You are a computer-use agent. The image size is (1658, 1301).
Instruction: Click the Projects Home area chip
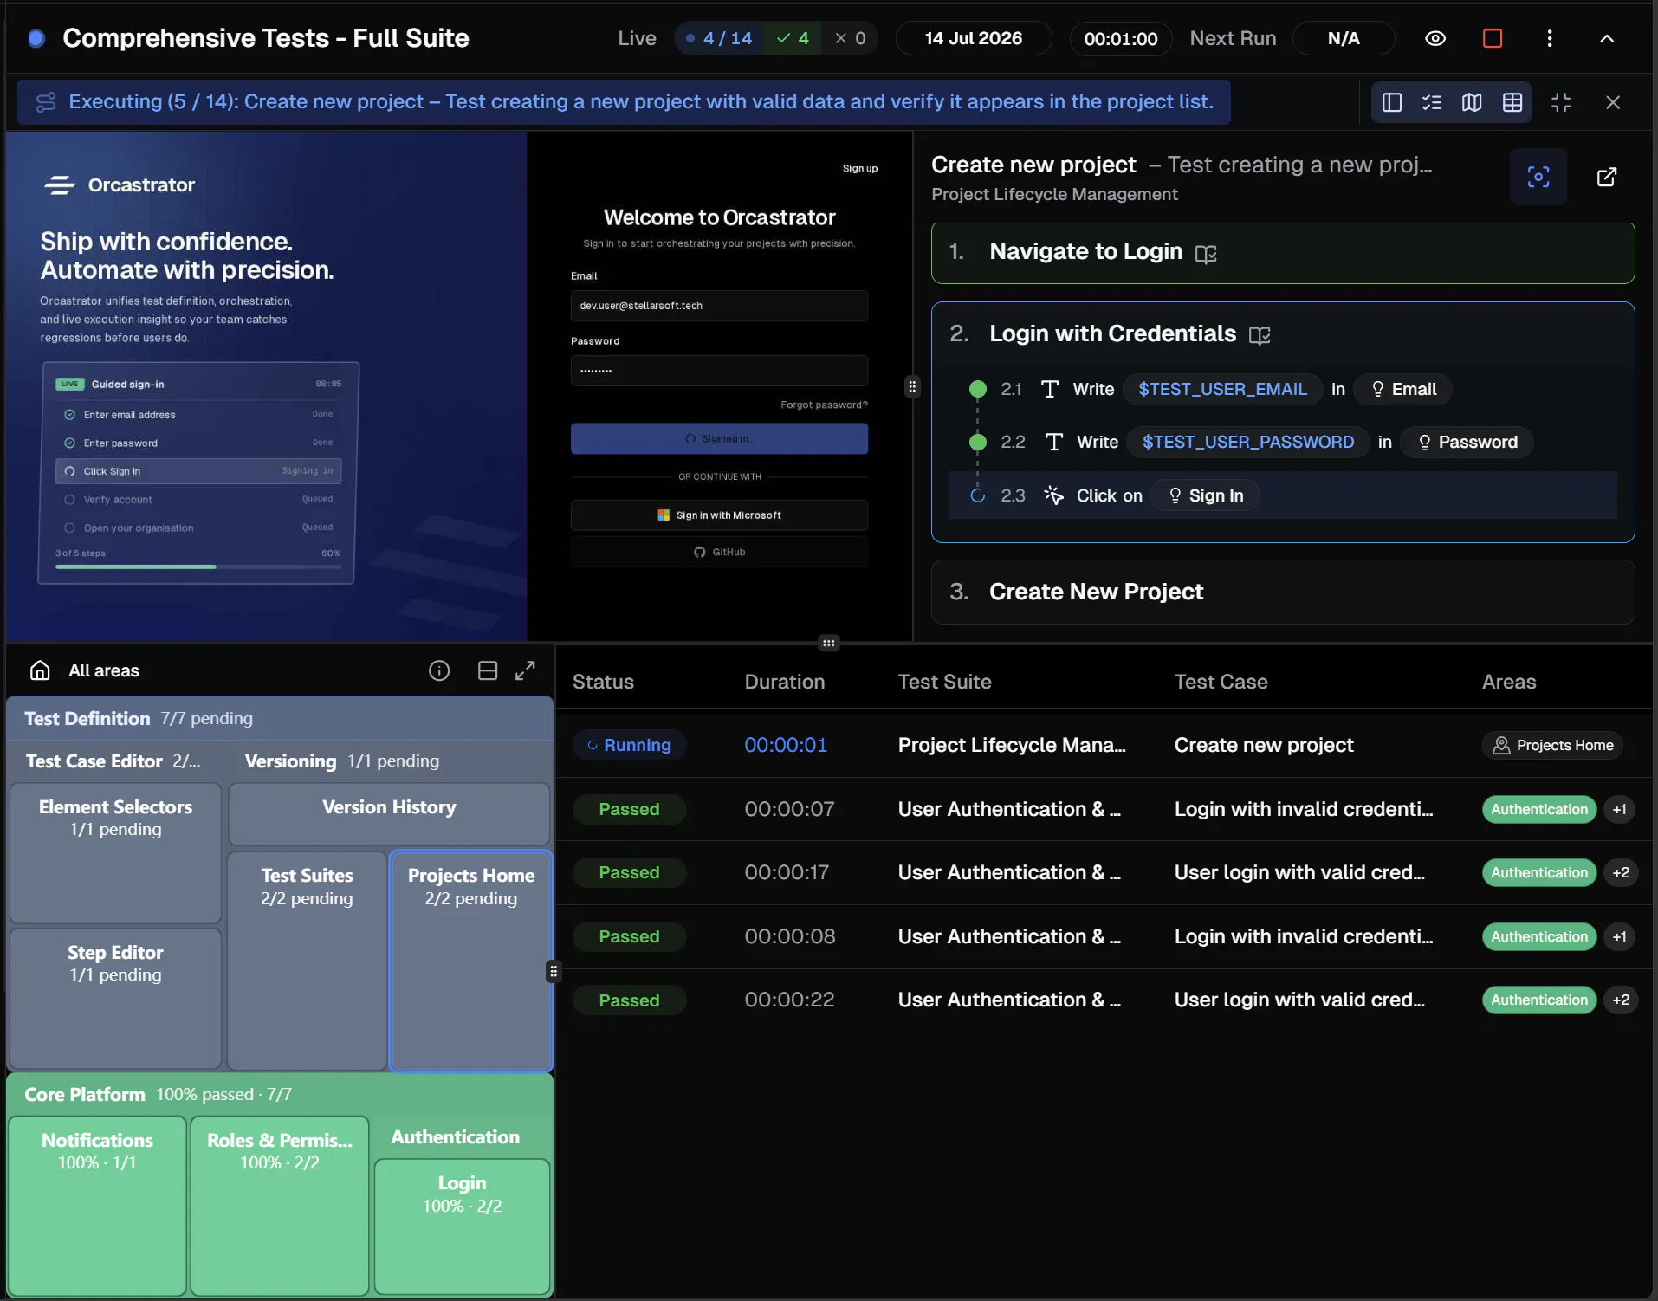[x=1552, y=745]
